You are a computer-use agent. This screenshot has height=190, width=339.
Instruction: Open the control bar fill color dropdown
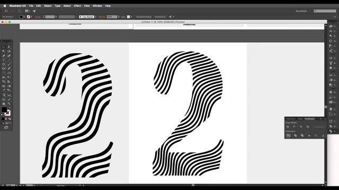click(x=24, y=17)
